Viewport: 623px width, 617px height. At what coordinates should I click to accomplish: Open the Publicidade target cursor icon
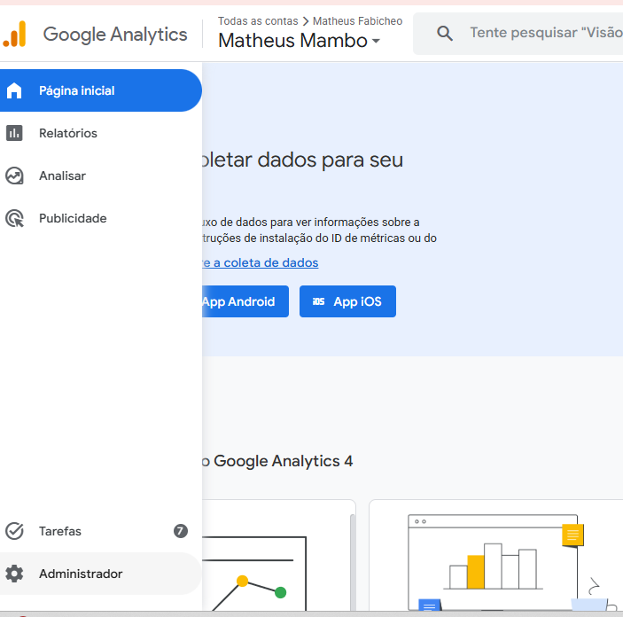[x=15, y=218]
